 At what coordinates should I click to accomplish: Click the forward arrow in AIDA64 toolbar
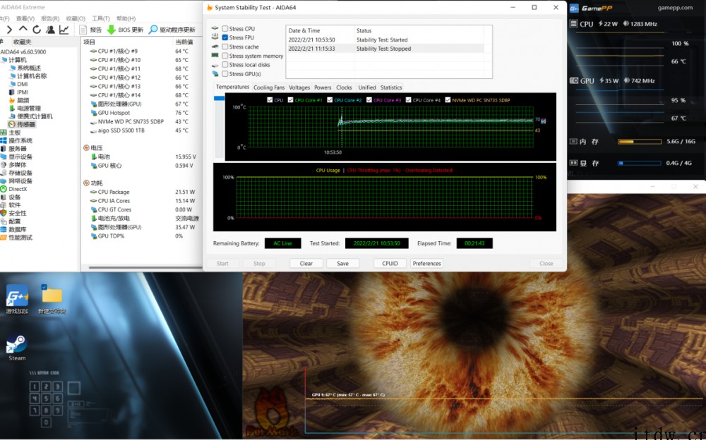tap(9, 30)
